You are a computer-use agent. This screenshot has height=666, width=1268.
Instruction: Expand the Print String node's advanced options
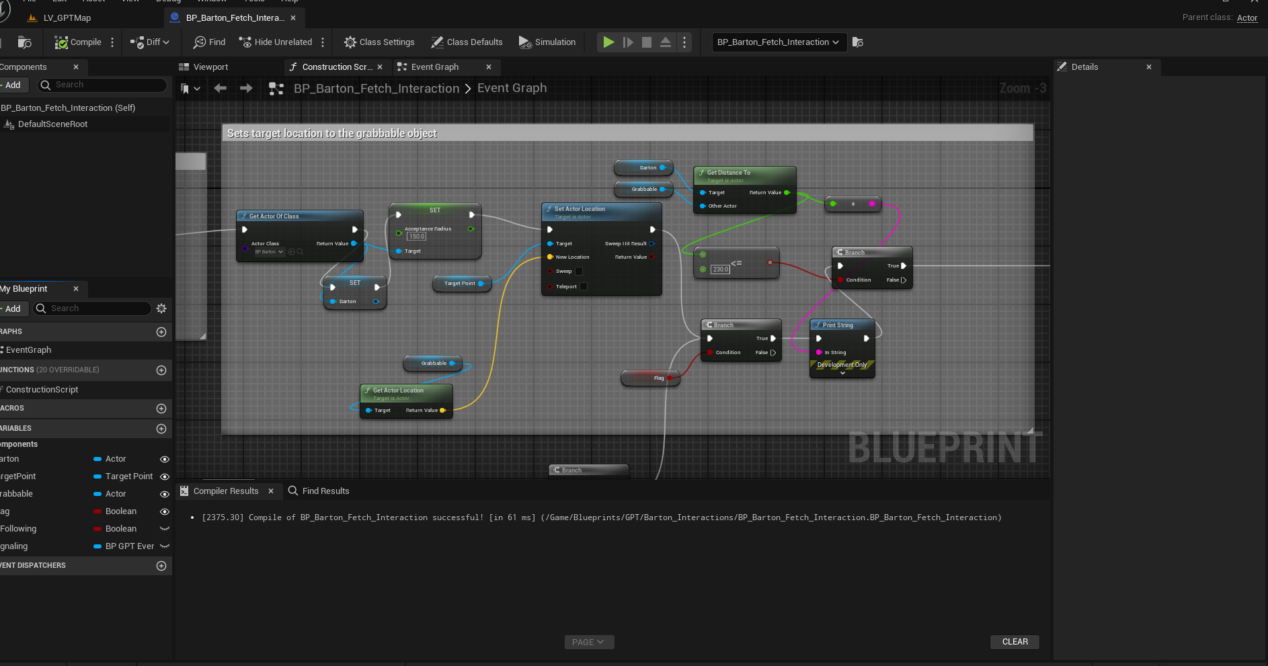point(842,373)
